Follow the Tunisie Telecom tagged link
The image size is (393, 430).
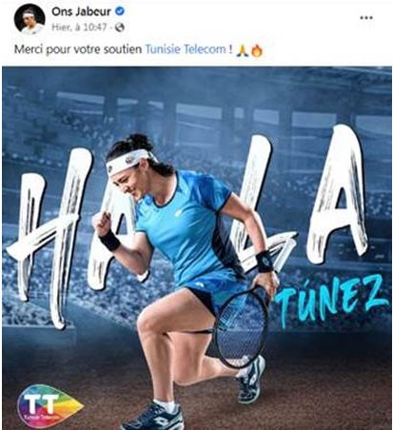(186, 49)
